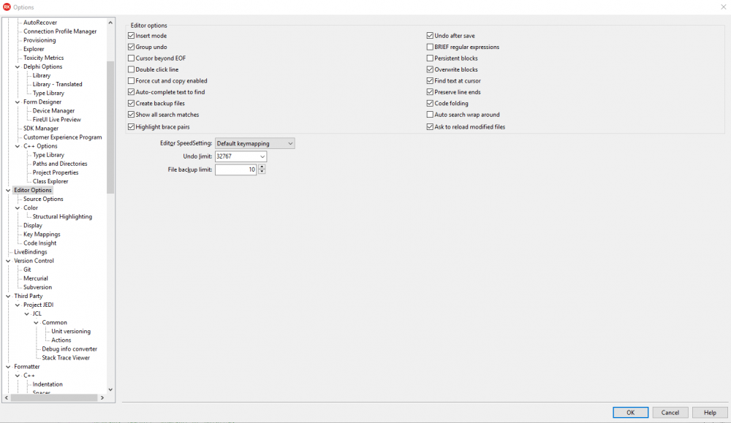Open the Display options page
The image size is (731, 423).
(33, 226)
